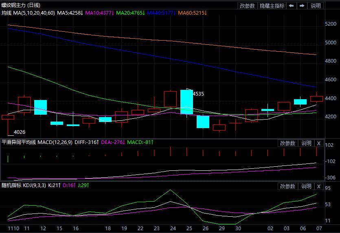Change KDJ parameters via 改参数
This screenshot has height=233, width=340.
288,186
